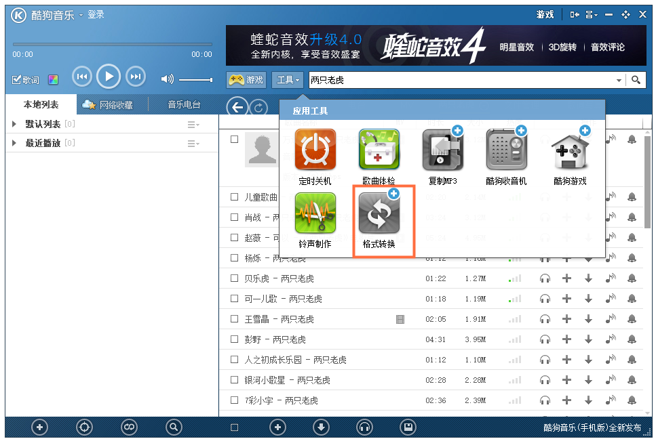Switch to mini mode icon in title bar

coord(575,15)
